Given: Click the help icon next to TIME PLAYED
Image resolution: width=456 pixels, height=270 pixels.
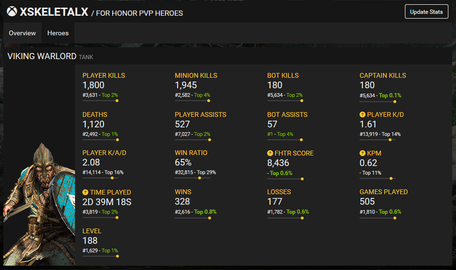Looking at the screenshot, I should click(x=85, y=192).
